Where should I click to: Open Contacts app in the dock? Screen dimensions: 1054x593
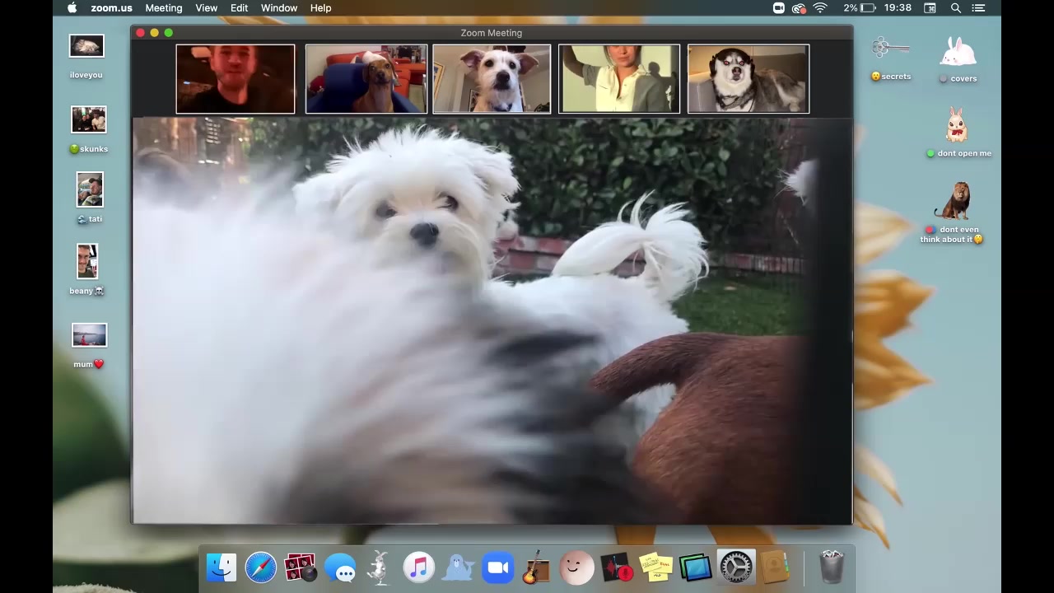click(x=774, y=567)
